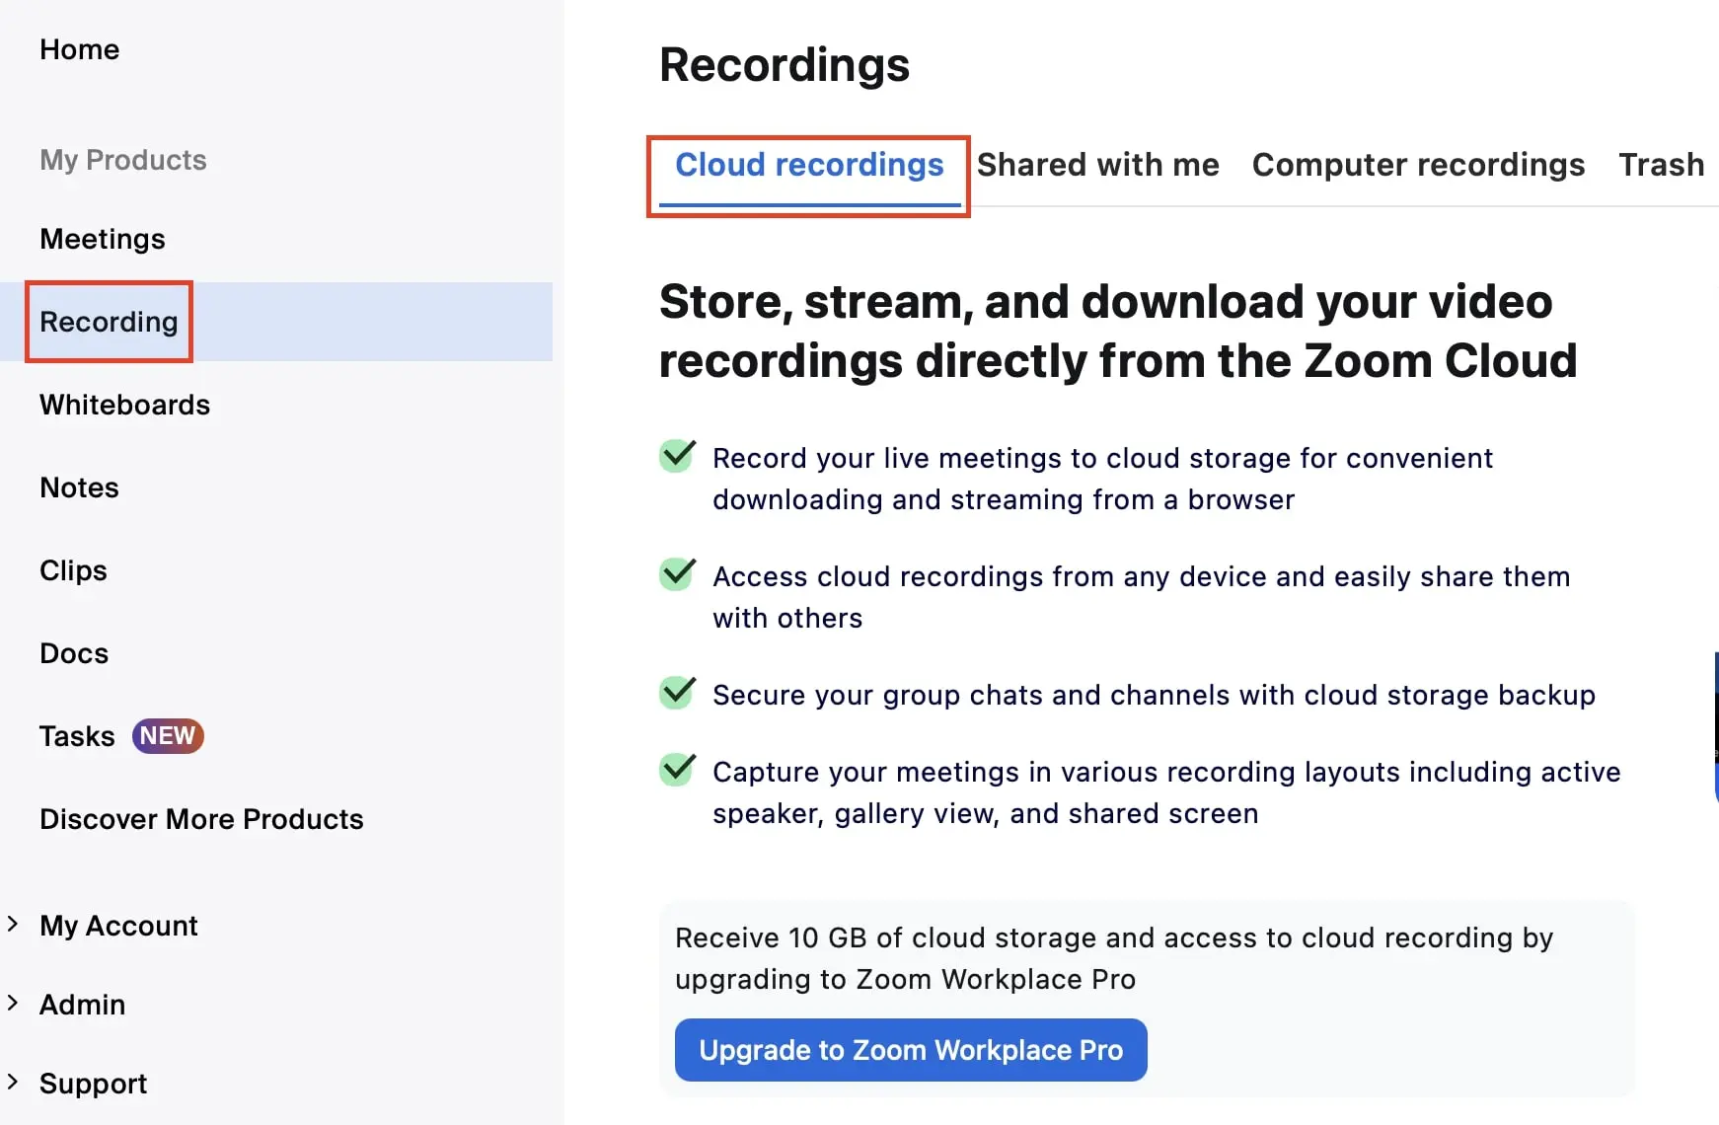Open the Computer recordings tab
The image size is (1719, 1125).
1418,165
